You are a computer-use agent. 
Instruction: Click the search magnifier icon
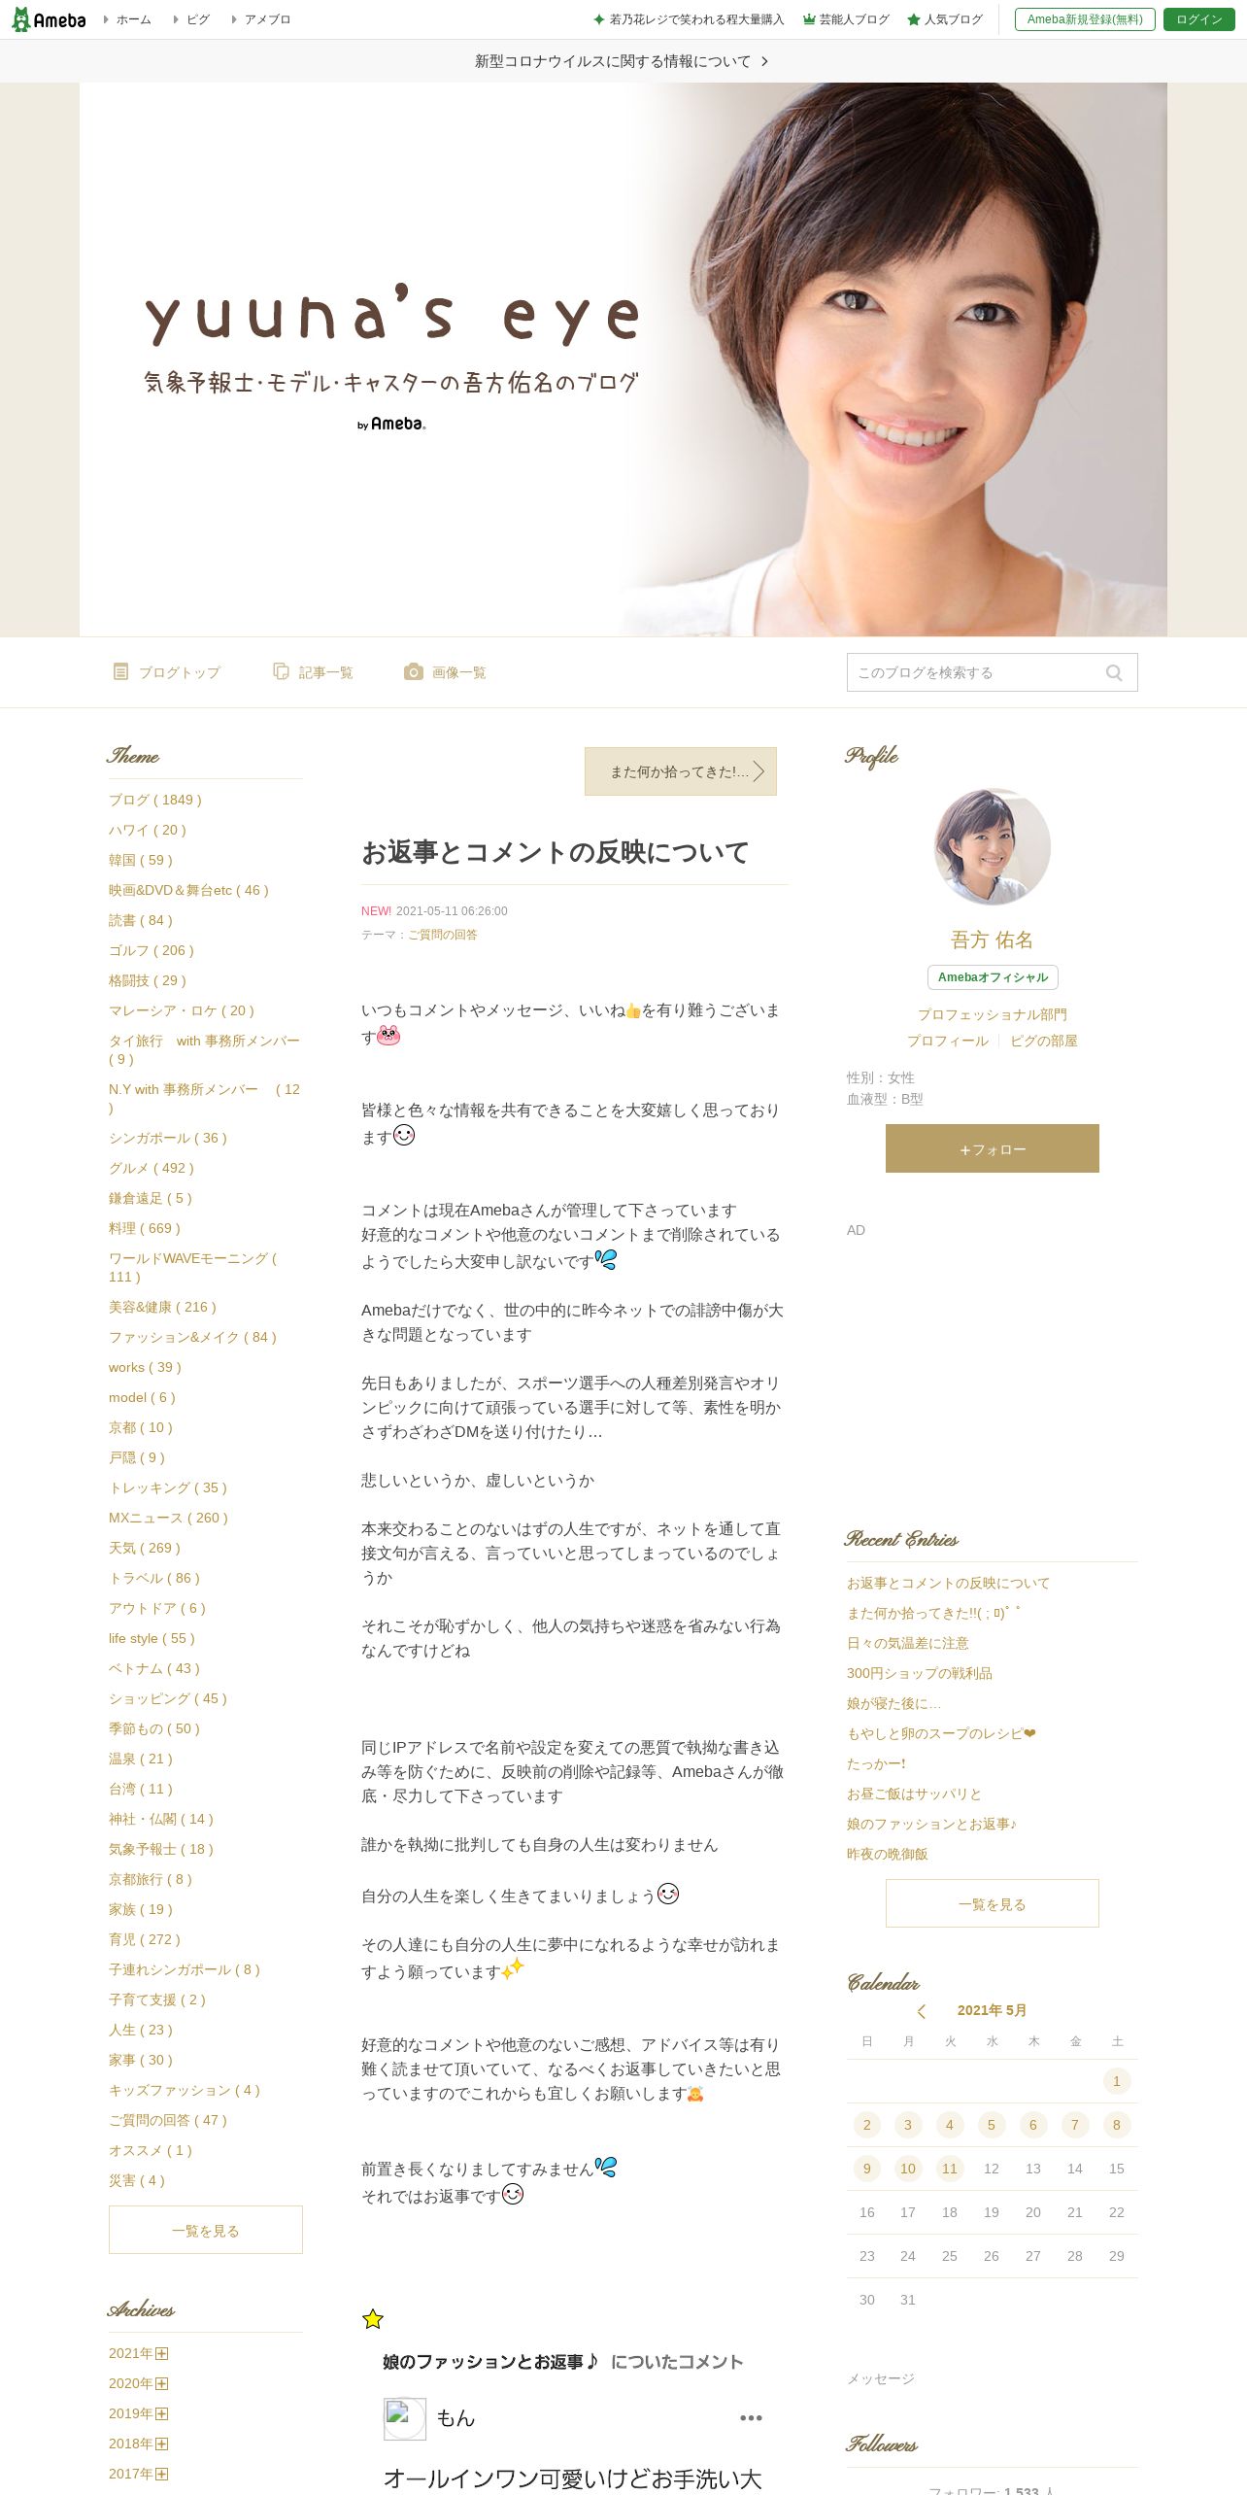click(1114, 672)
